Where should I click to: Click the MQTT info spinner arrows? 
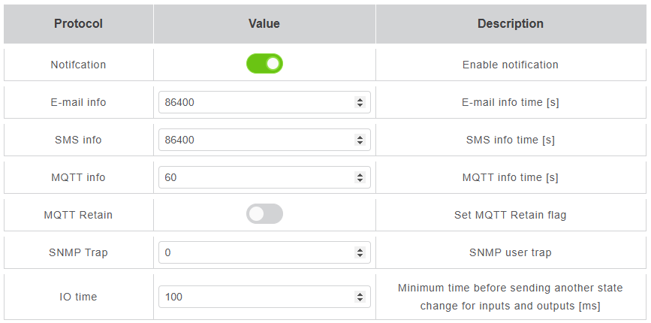click(x=360, y=177)
